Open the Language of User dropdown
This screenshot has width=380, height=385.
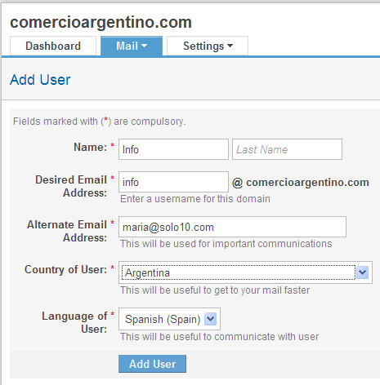[x=169, y=319]
